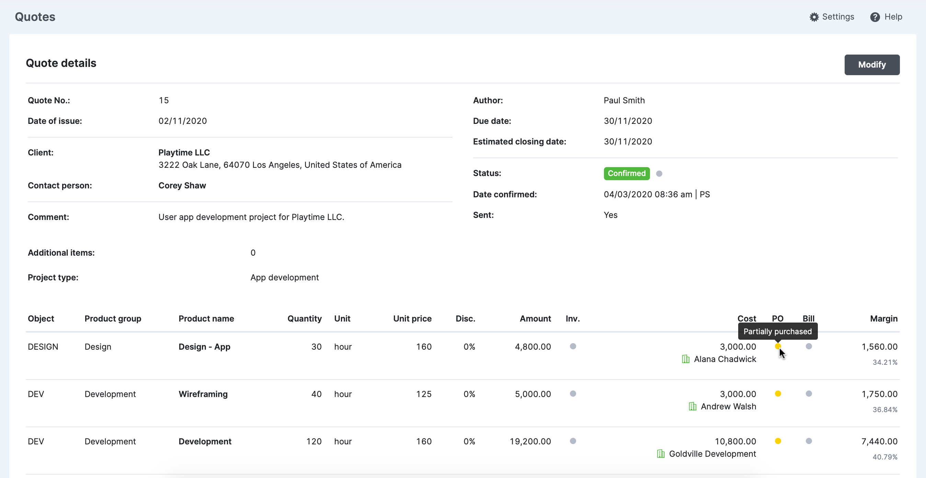The image size is (926, 478).
Task: Click bold product name Development
Action: point(205,442)
